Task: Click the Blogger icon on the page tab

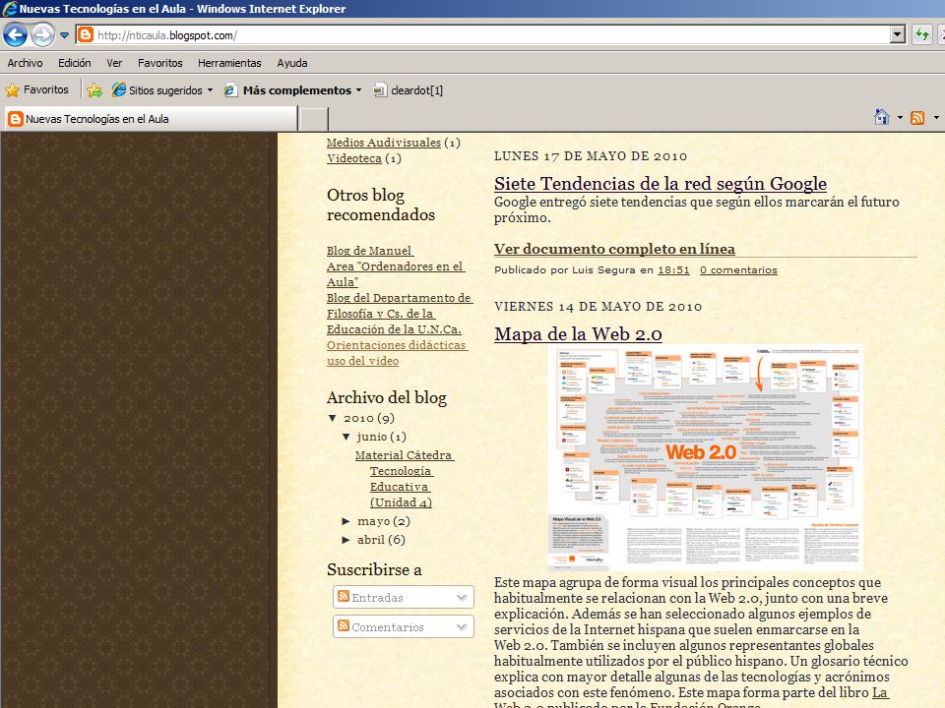Action: (15, 119)
